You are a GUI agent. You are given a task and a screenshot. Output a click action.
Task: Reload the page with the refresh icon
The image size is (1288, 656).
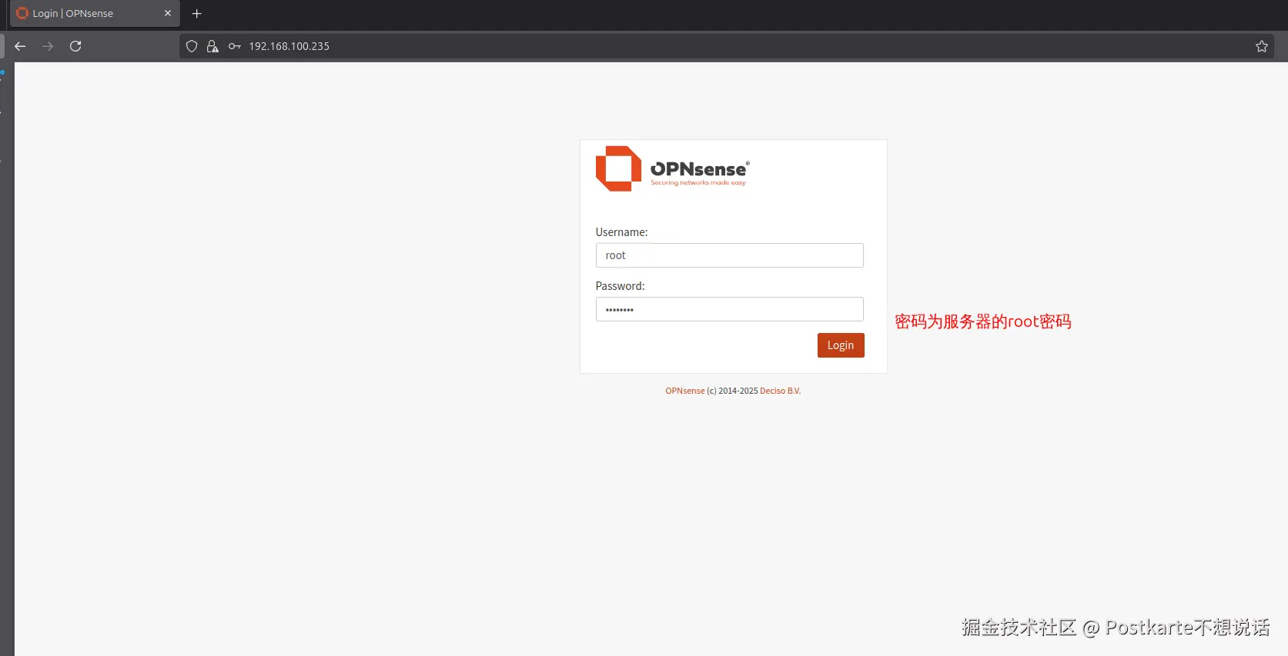pos(75,46)
